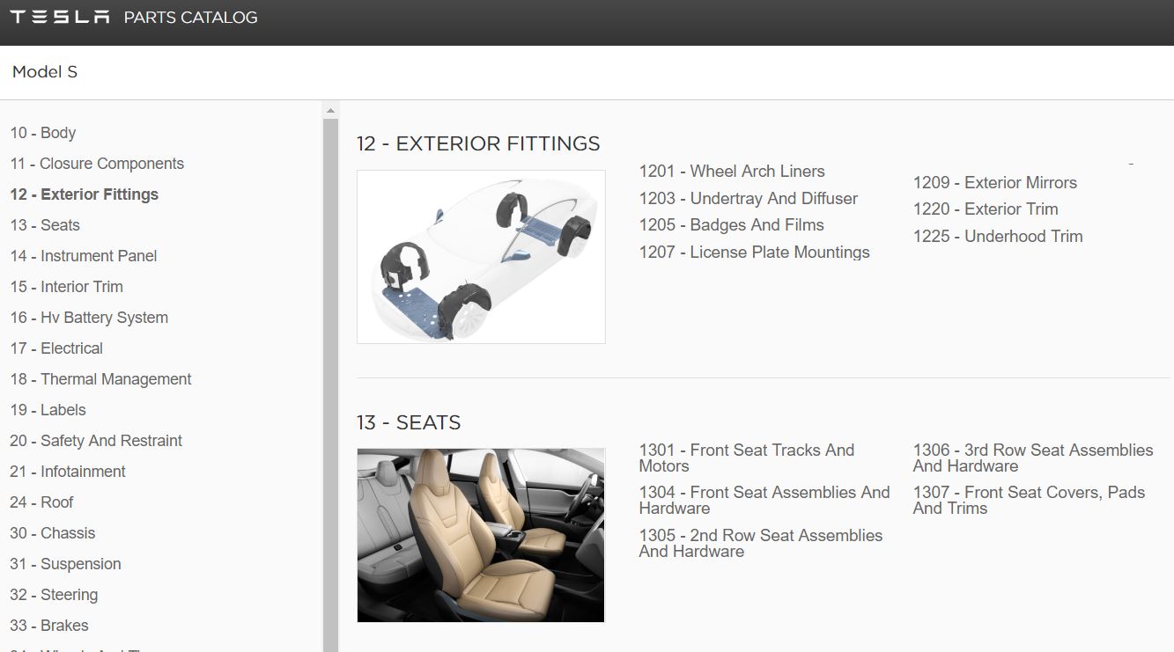1174x652 pixels.
Task: Select 33 - Brakes in sidebar
Action: coord(49,626)
